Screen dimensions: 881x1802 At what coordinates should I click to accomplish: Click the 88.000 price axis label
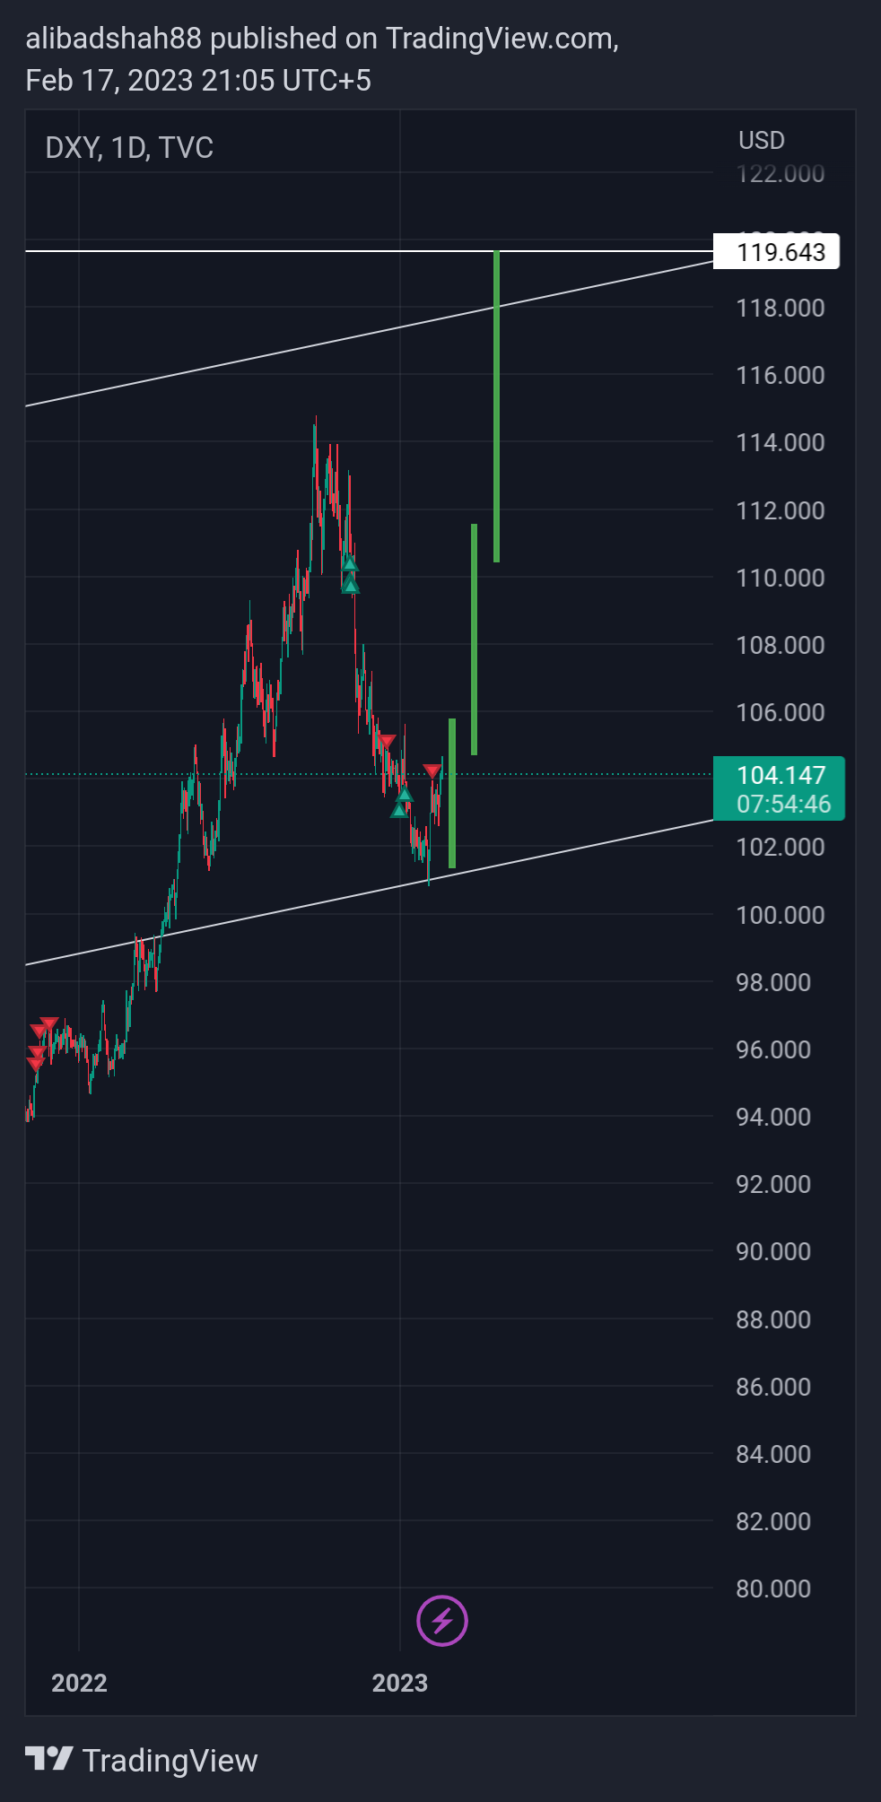click(x=773, y=1319)
